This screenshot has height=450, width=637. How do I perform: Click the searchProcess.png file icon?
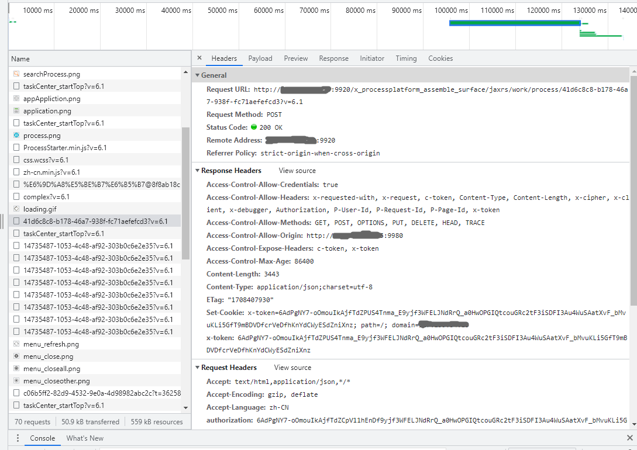[x=17, y=74]
